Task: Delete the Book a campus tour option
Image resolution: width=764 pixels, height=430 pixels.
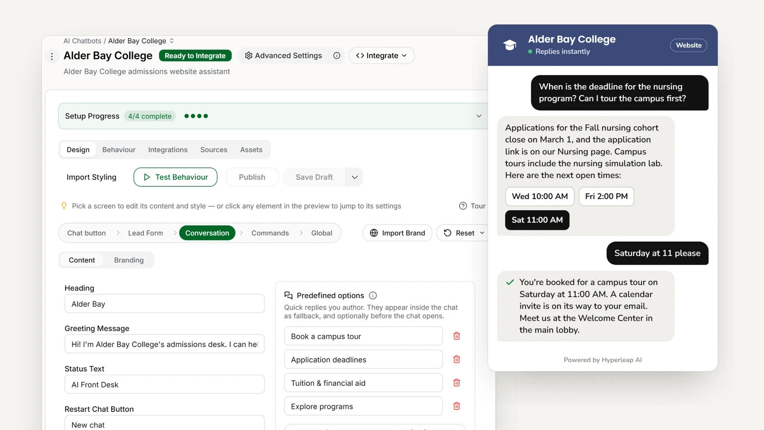Action: [456, 336]
